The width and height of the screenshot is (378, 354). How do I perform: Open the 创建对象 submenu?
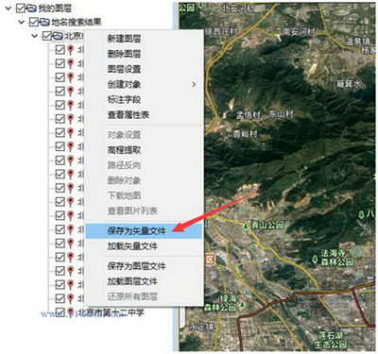click(144, 84)
